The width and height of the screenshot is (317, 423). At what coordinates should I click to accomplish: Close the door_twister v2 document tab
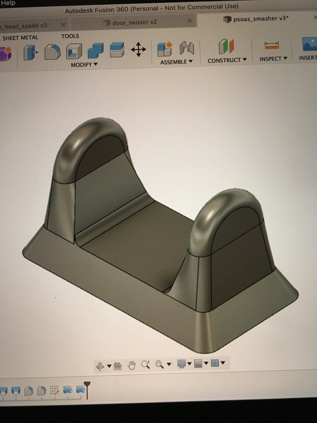coord(190,21)
